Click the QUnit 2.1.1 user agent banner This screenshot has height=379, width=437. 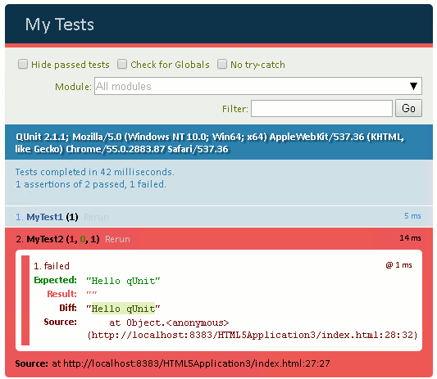(x=219, y=142)
